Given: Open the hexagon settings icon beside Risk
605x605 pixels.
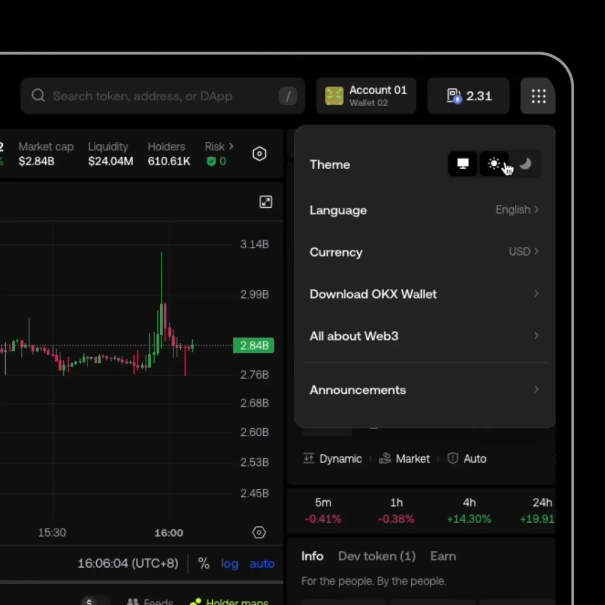Looking at the screenshot, I should [259, 154].
